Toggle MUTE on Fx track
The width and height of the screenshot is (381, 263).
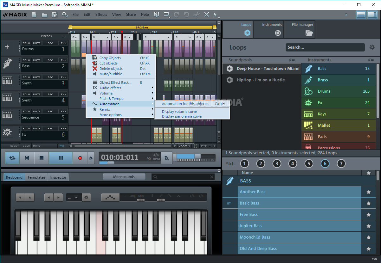coord(37,128)
